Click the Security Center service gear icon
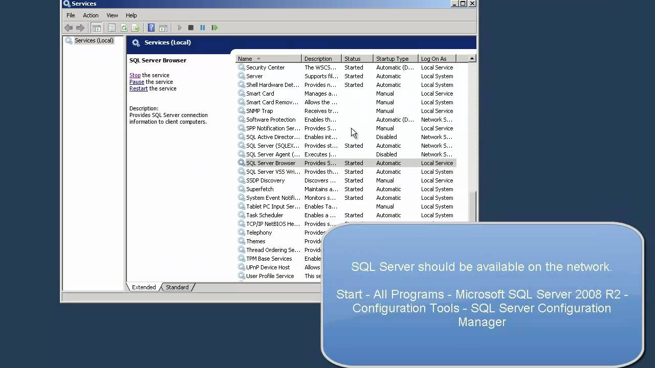 [242, 67]
